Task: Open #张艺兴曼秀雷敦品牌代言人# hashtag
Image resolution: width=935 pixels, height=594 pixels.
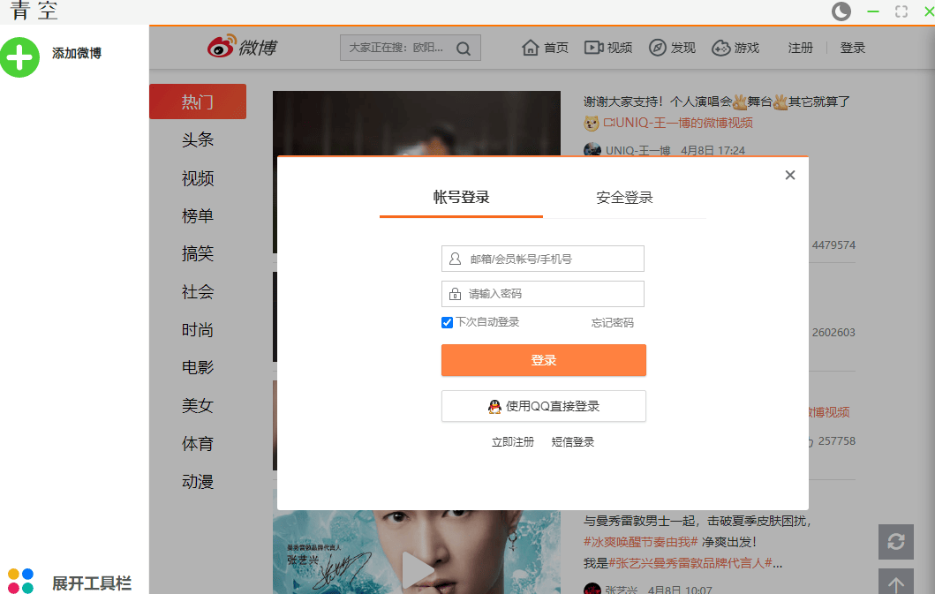Action: coord(690,563)
